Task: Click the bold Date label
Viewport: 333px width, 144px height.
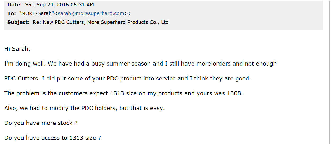Action: (15, 5)
